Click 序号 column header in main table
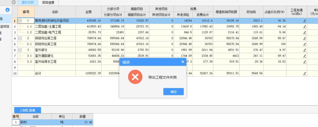This screenshot has width=318, height=127. tap(26, 12)
